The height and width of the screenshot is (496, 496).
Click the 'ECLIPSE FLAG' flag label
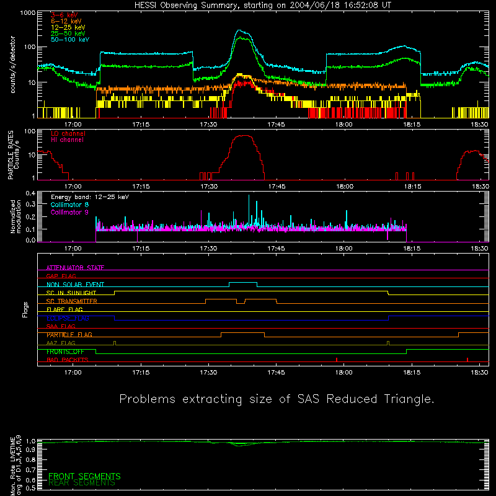pyautogui.click(x=68, y=318)
